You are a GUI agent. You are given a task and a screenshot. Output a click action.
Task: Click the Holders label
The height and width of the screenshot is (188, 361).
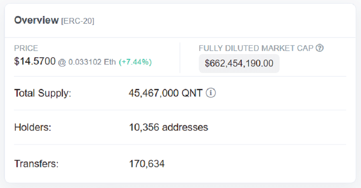point(33,127)
